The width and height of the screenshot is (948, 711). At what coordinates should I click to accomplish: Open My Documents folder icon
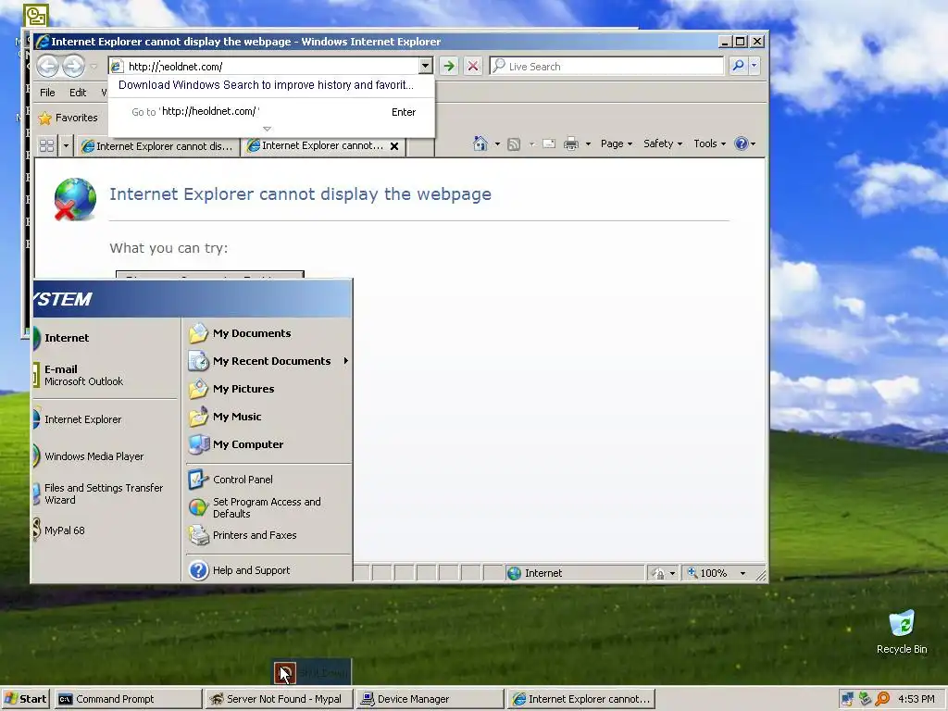(x=198, y=333)
